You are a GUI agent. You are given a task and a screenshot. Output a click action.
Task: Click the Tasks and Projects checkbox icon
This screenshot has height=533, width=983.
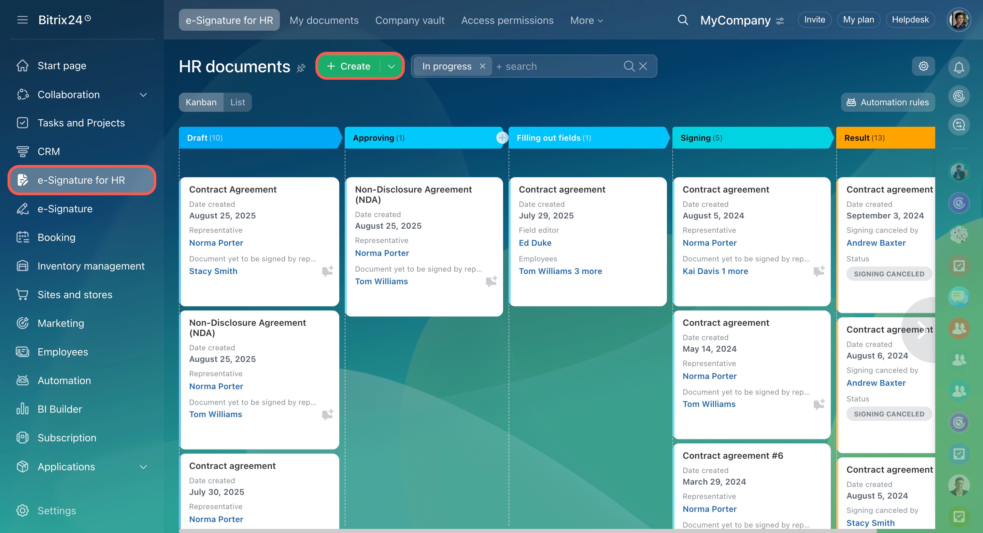[x=23, y=123]
